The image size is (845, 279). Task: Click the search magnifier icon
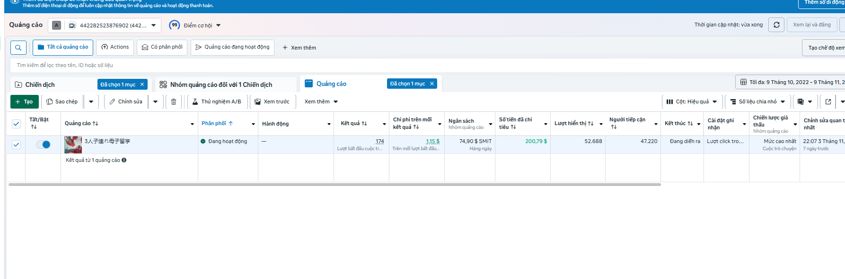[18, 48]
